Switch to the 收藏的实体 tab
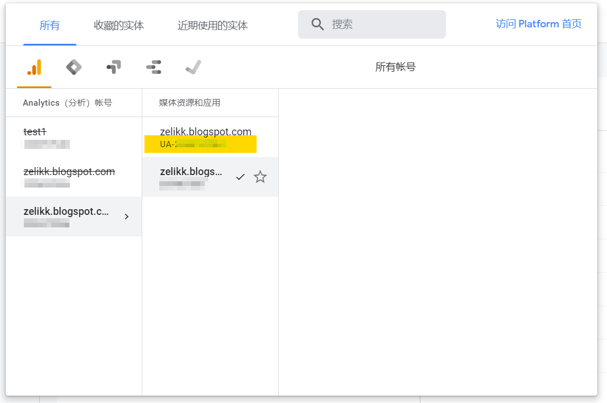The height and width of the screenshot is (403, 607). [x=119, y=26]
